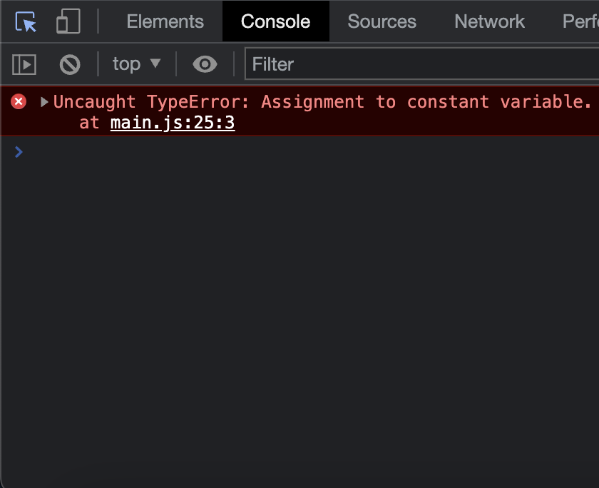Screen dimensions: 599x488
Task: Select the Console tab
Action: click(x=275, y=21)
